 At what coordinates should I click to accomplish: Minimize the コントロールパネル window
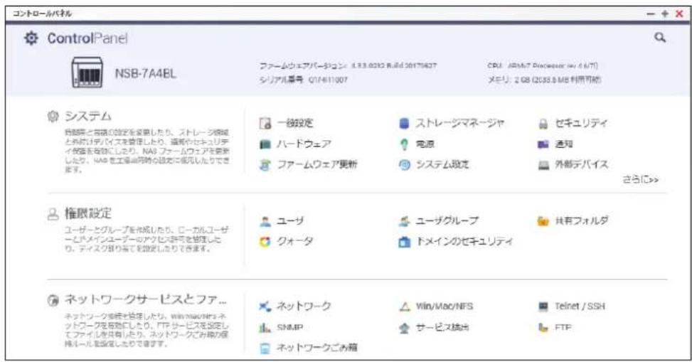(651, 14)
